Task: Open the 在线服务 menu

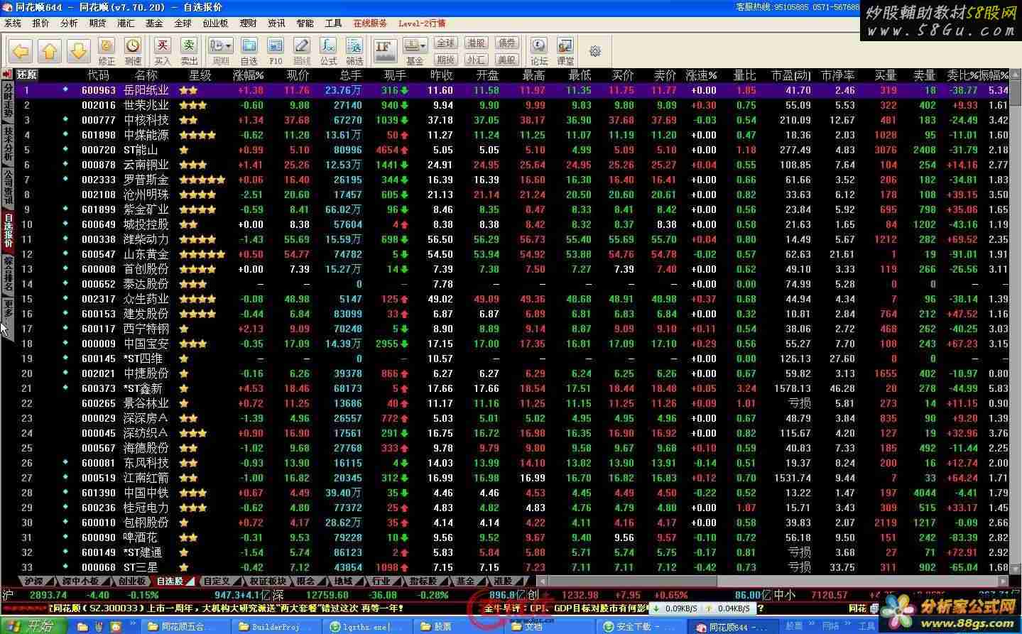Action: 370,23
